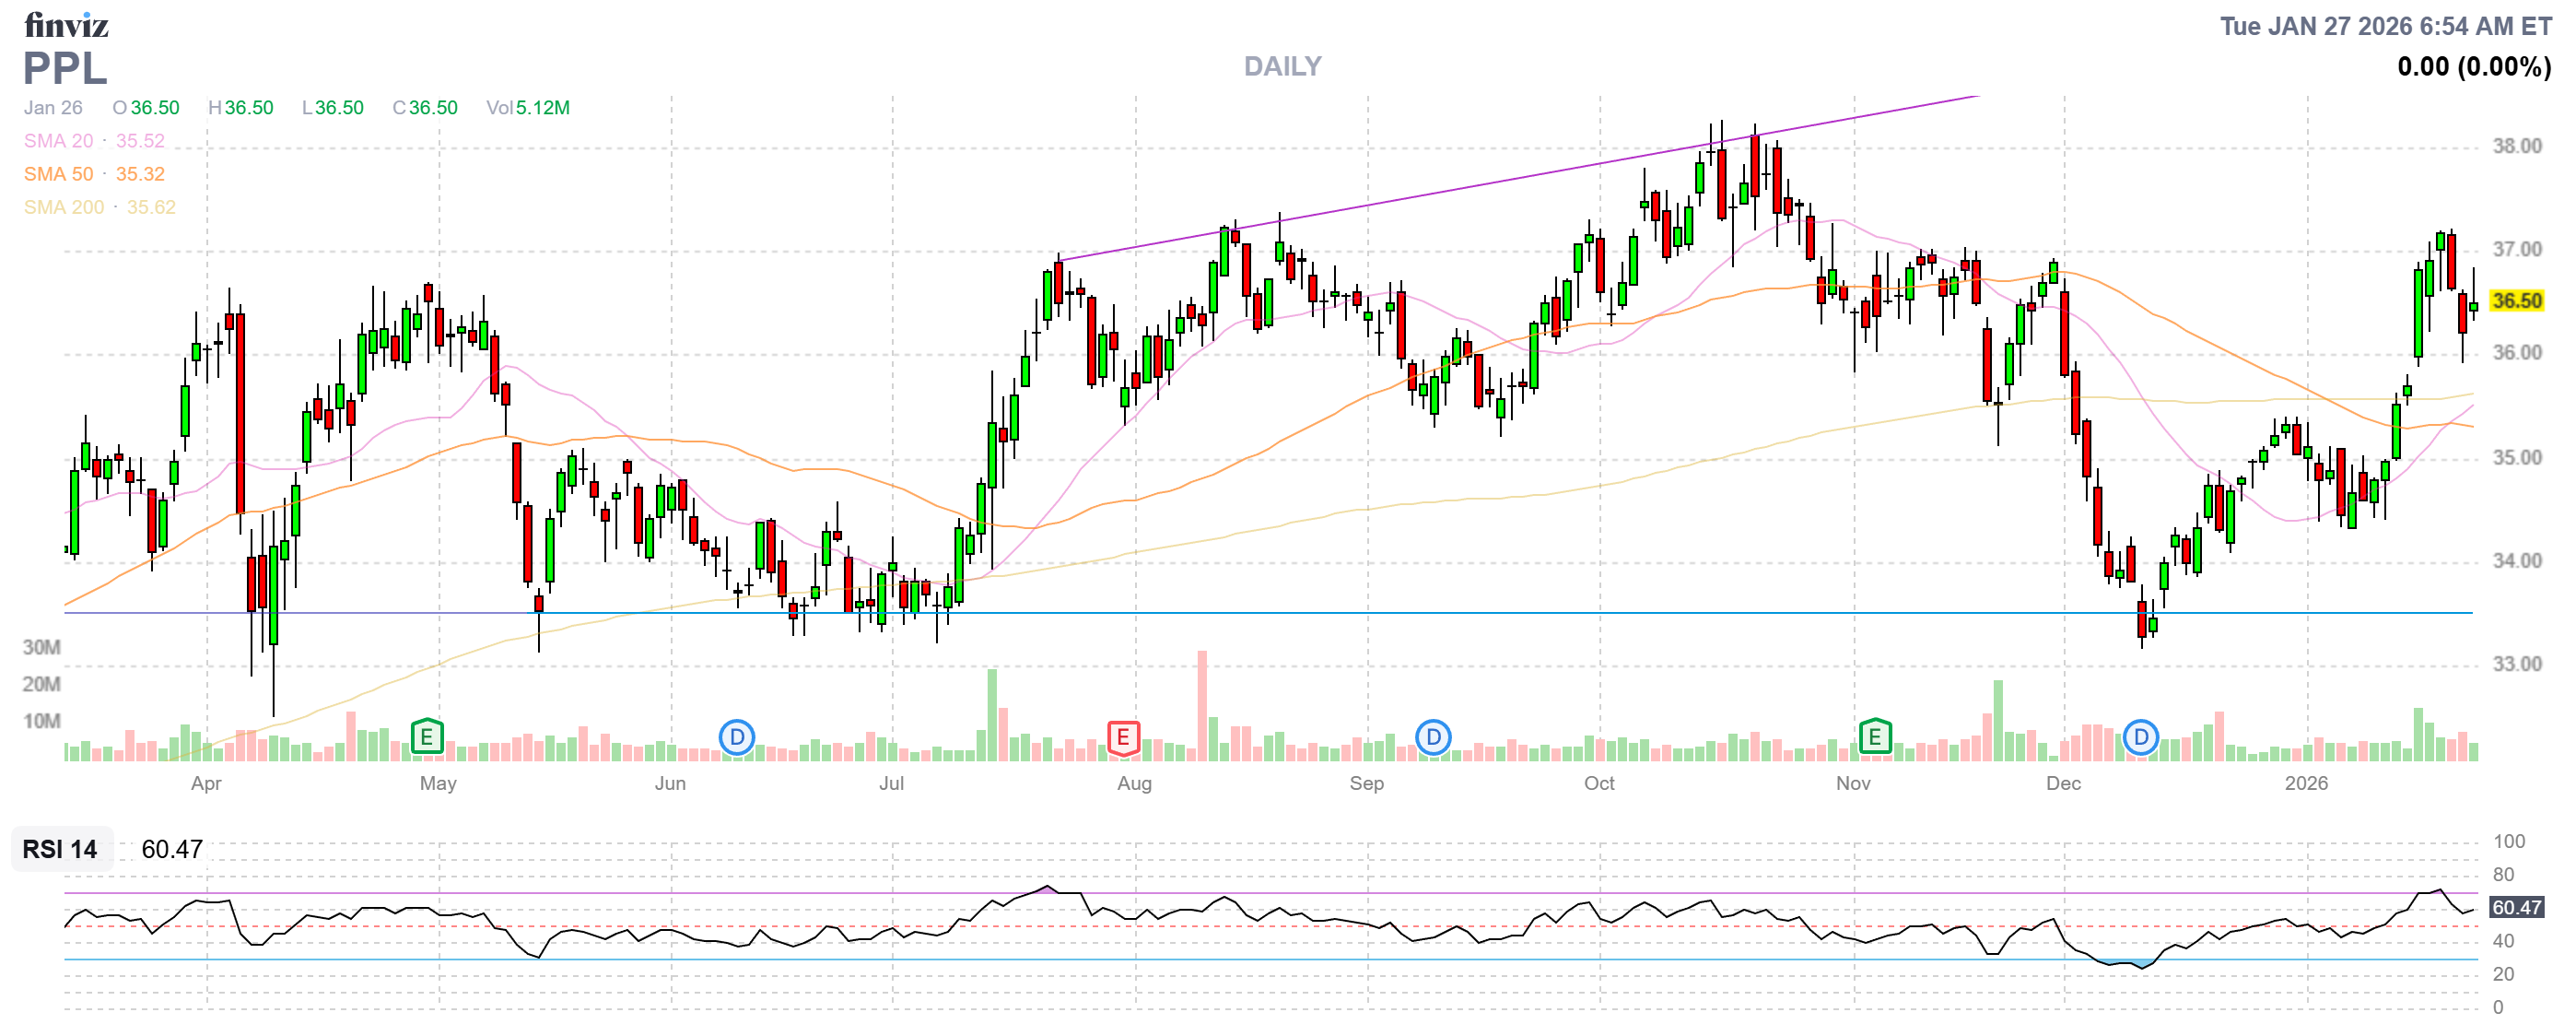Image resolution: width=2576 pixels, height=1036 pixels.
Task: Click the green earnings marker in November
Action: coord(1875,738)
